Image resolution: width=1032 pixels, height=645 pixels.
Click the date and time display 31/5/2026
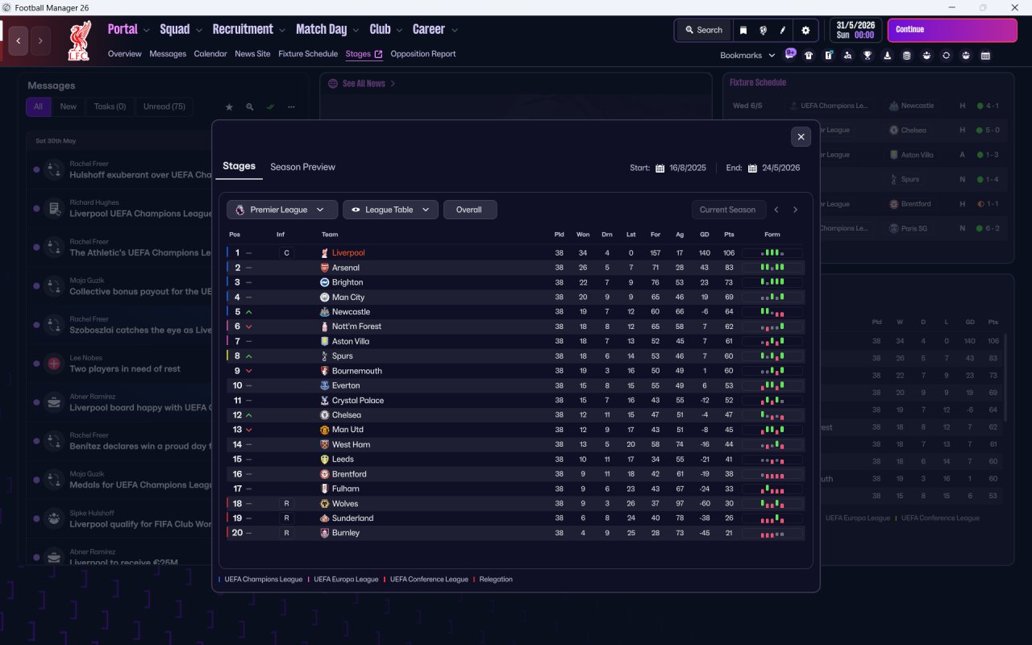tap(856, 31)
